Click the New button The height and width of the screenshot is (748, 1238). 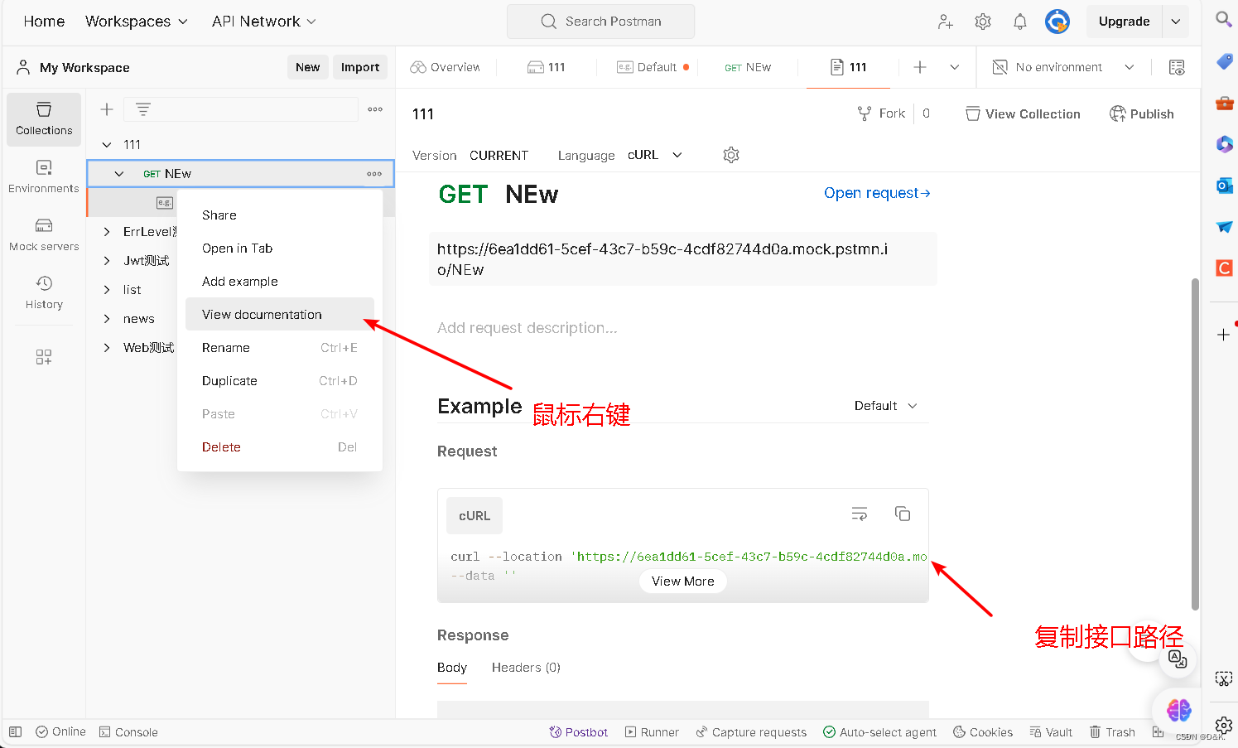pyautogui.click(x=308, y=67)
